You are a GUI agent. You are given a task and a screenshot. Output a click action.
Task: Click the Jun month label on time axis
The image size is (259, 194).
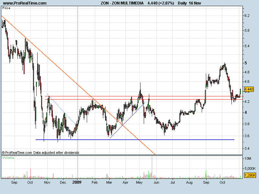pos(156,182)
